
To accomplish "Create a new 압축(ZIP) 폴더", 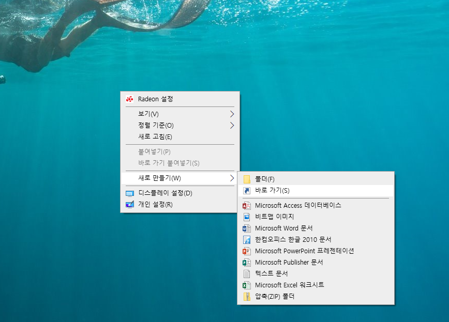I will point(316,297).
